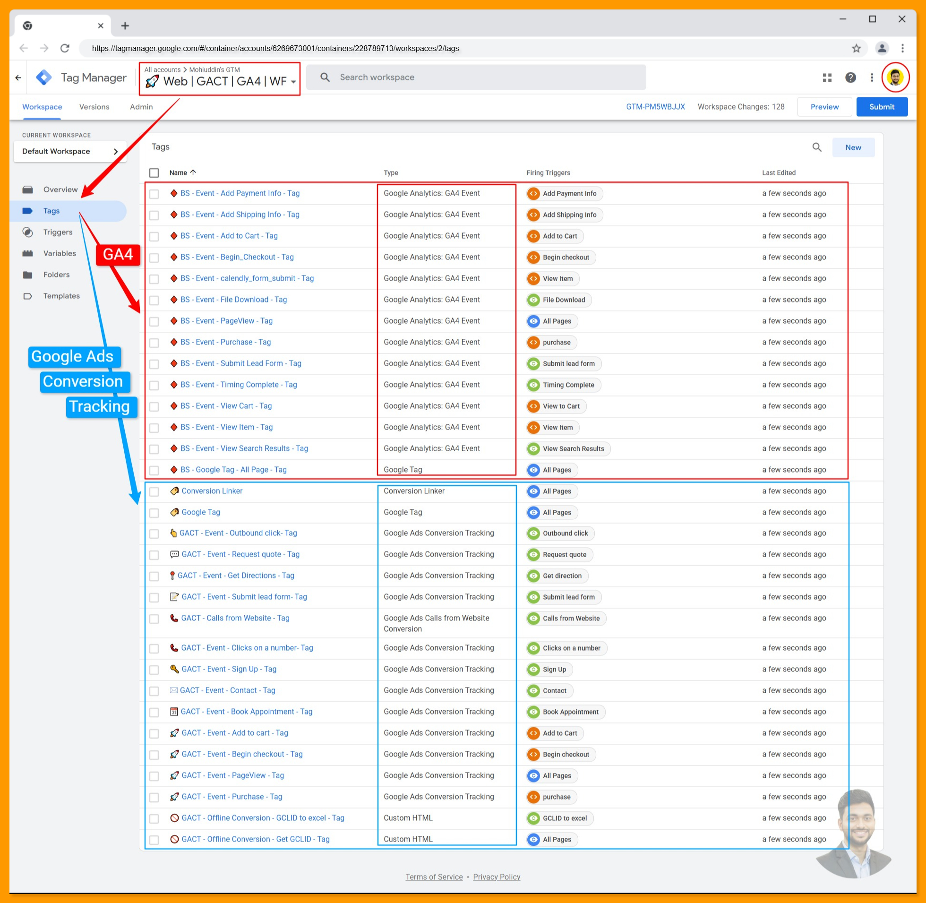Check the checkbox for BS - Event - Purchase - Tag
Screen dimensions: 926x903
click(154, 343)
